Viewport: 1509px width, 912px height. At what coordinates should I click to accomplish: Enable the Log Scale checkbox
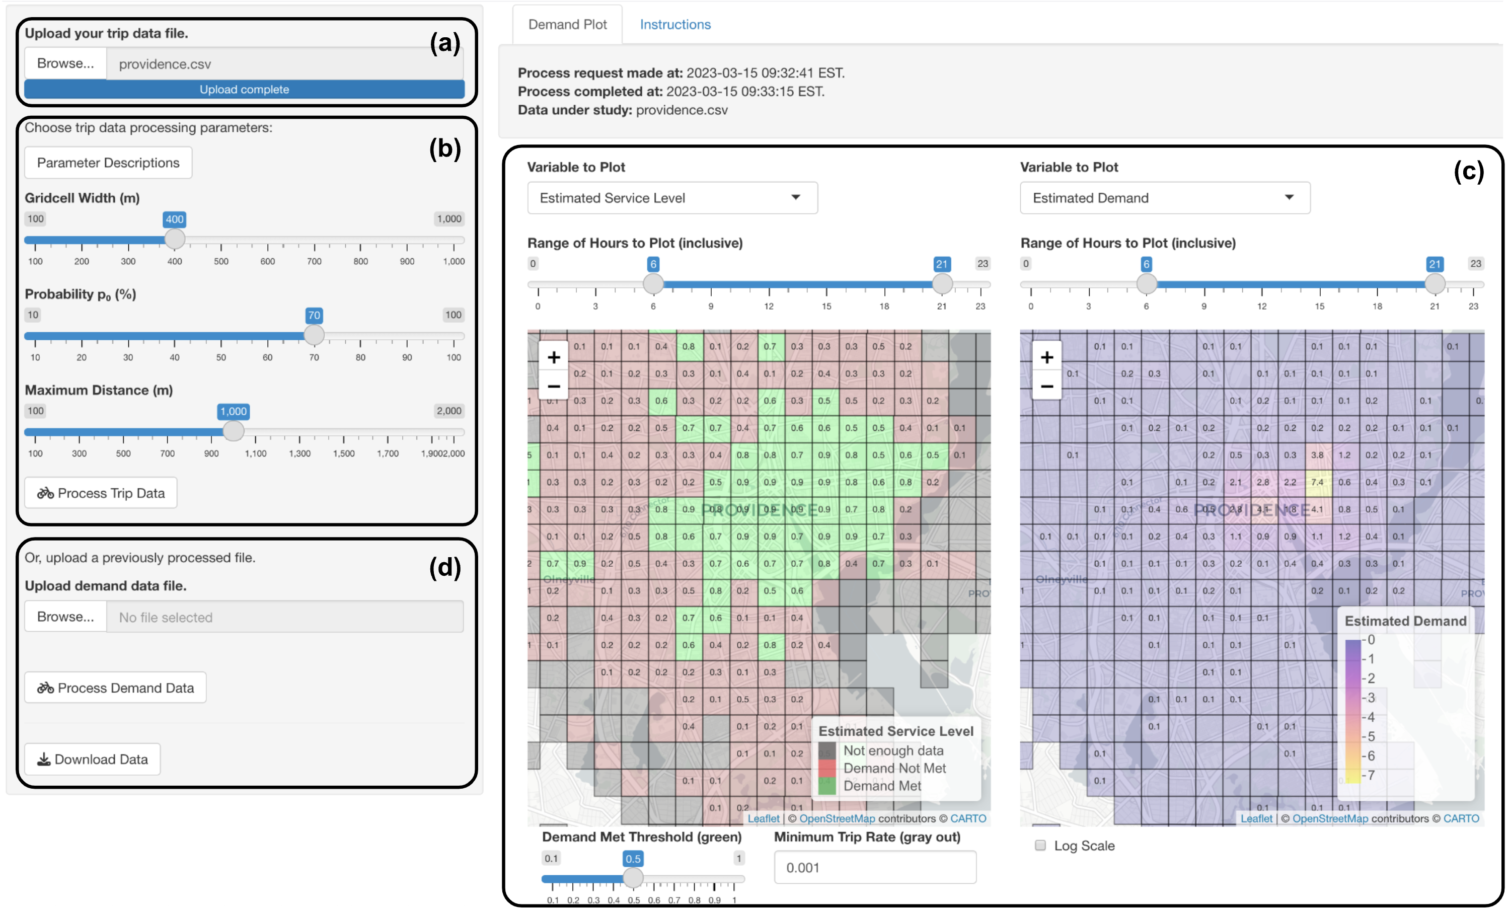tap(1040, 845)
